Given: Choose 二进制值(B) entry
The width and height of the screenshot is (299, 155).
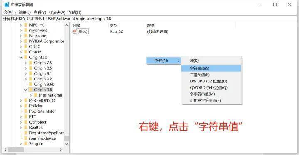Looking at the screenshot, I should point(211,75).
